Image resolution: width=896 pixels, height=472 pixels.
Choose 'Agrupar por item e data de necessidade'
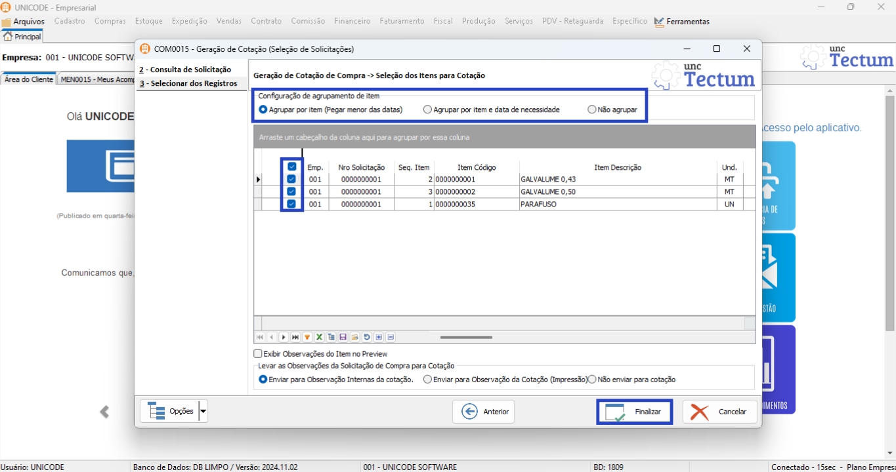tap(428, 110)
